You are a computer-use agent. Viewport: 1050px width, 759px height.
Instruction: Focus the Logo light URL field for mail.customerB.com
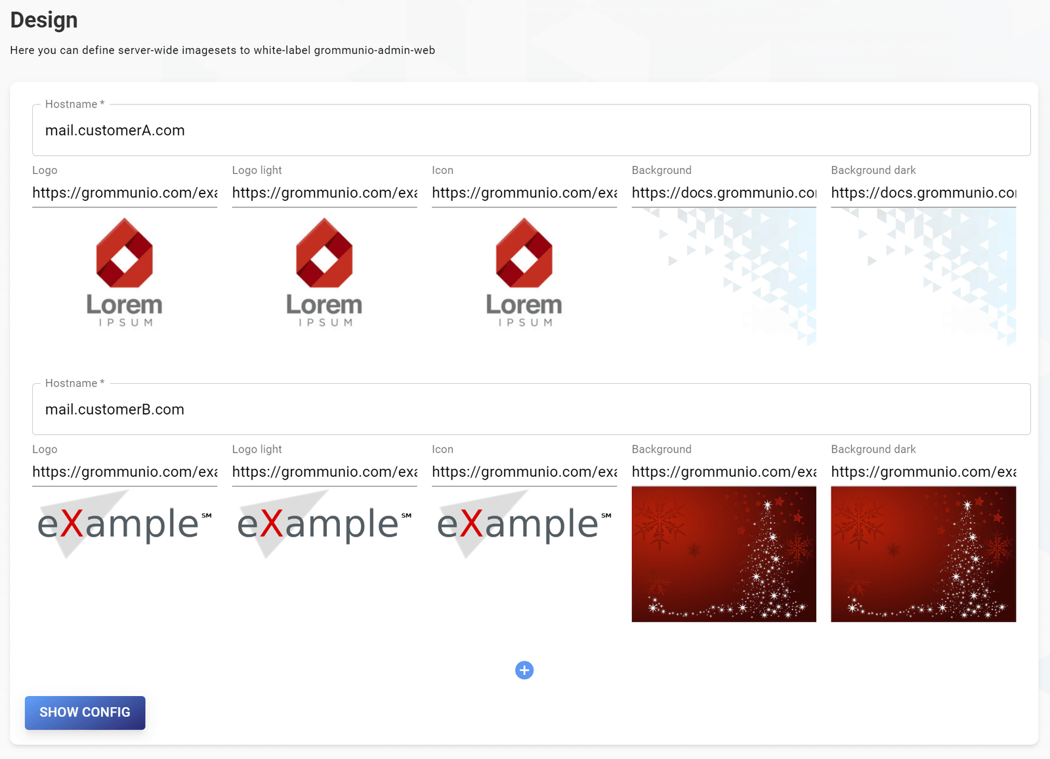click(x=325, y=472)
